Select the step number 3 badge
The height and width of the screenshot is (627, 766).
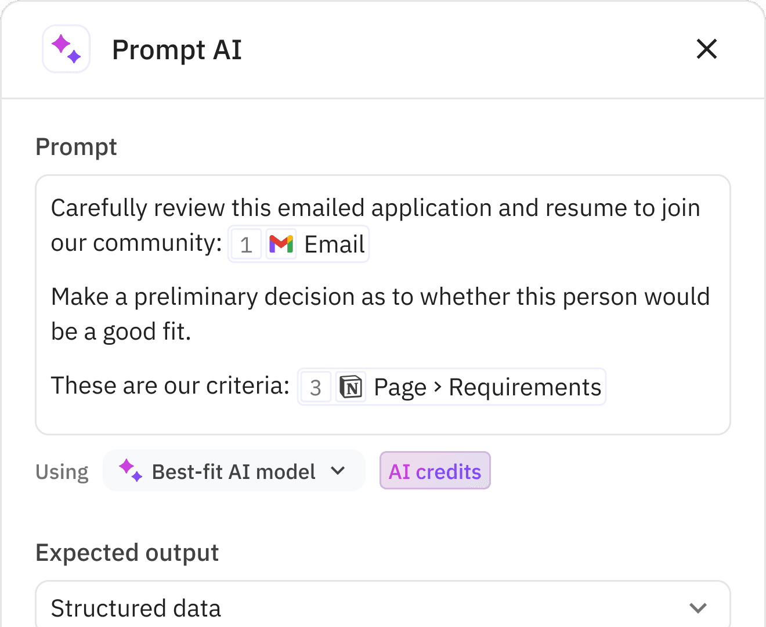(x=316, y=387)
